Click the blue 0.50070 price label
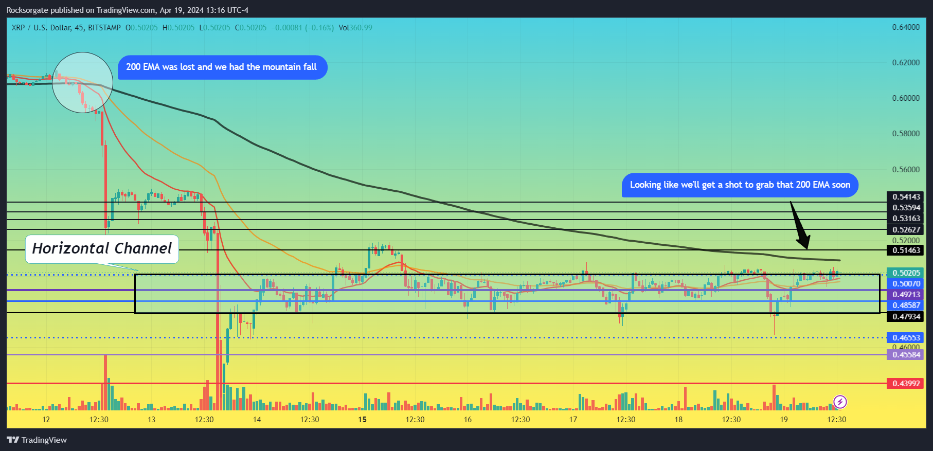The image size is (933, 451). [905, 284]
